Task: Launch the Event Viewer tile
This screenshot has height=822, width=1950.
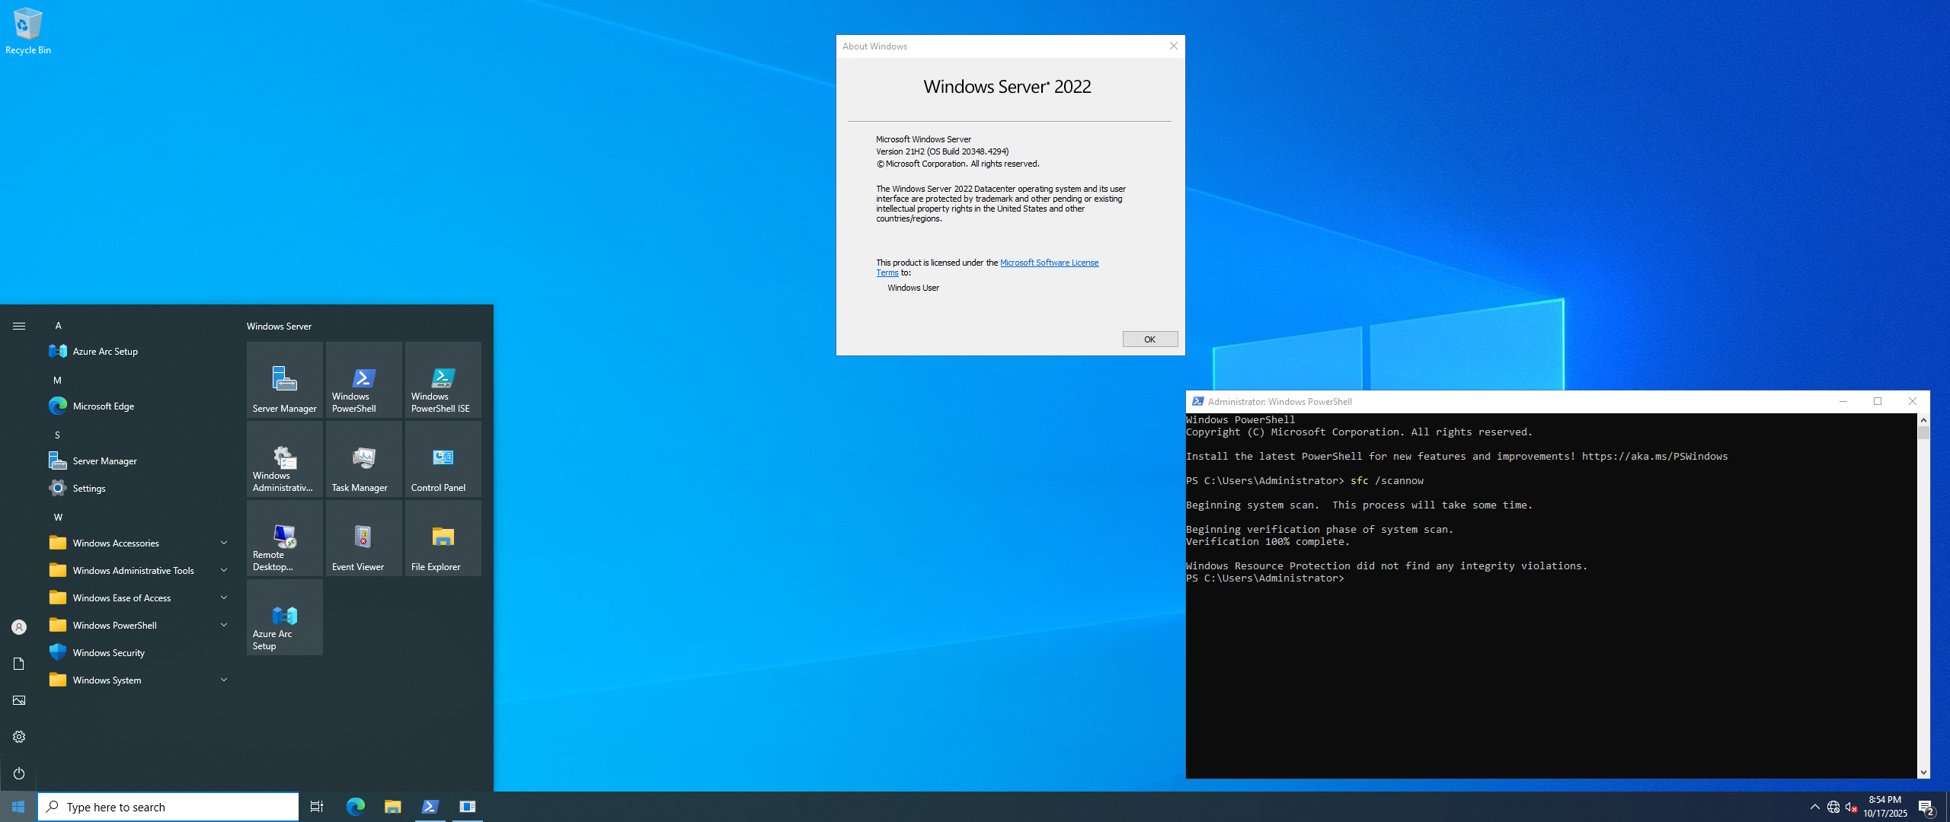Action: pos(363,538)
